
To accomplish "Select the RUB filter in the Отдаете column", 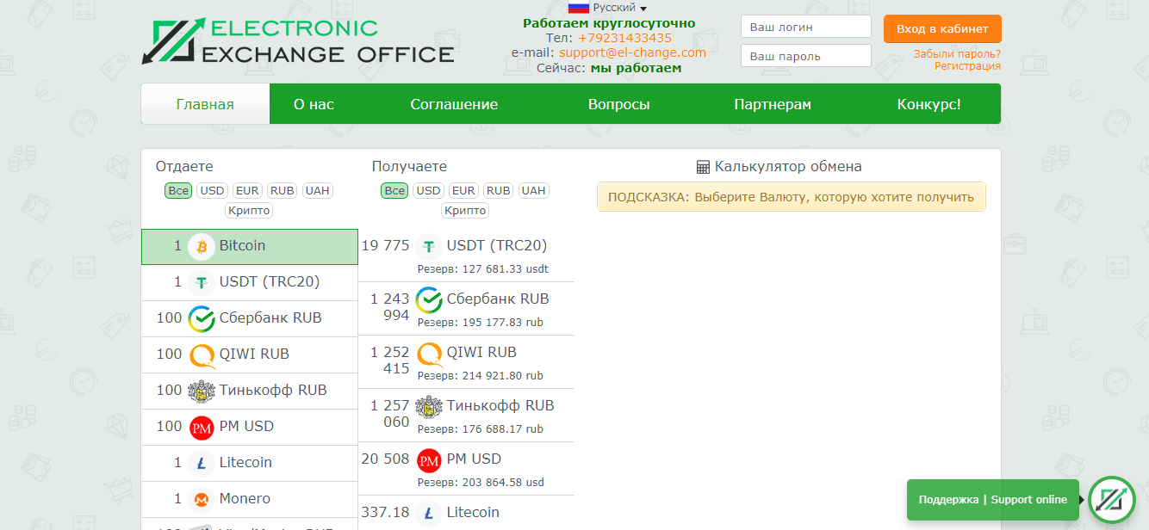I will [282, 190].
